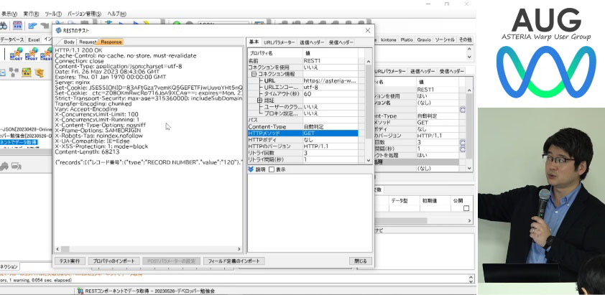Open the Content-Type 自動判定 value dropdown

331,126
